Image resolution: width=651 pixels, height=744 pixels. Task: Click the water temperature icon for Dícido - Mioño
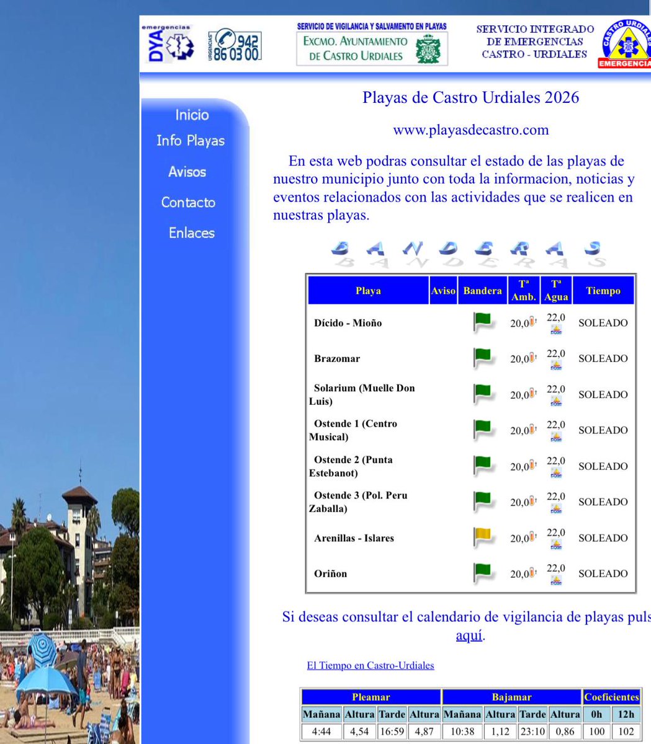556,330
